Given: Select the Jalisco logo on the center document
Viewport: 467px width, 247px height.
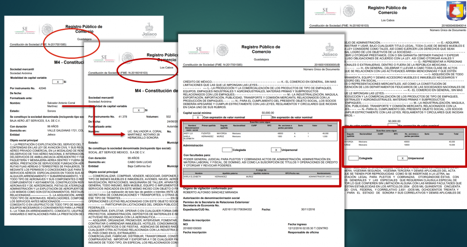Looking at the screenshot, I should coord(330,50).
